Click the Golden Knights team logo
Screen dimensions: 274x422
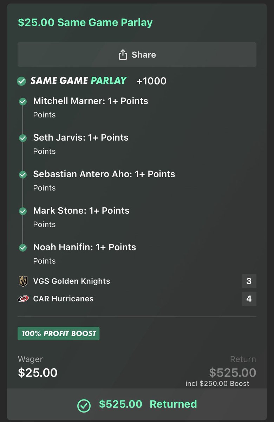point(23,281)
